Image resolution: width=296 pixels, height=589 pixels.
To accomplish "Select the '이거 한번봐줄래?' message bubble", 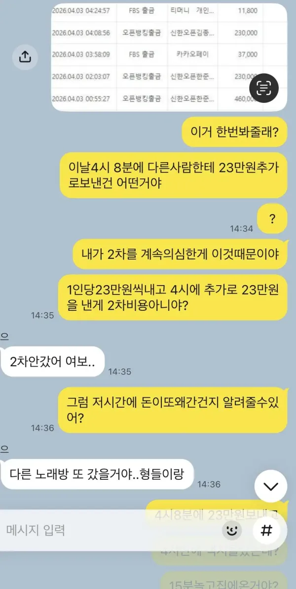I will click(x=234, y=132).
